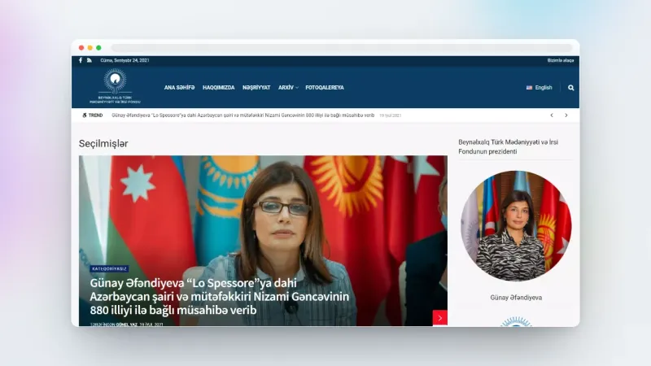The image size is (651, 366).
Task: Advance featured slider with red arrow
Action: [x=440, y=318]
